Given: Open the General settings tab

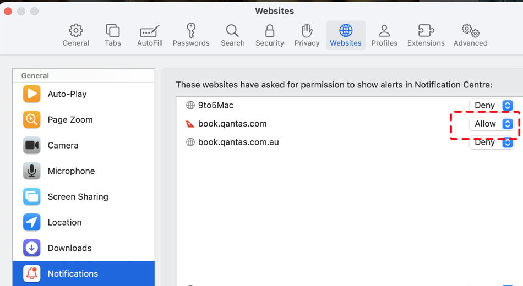Looking at the screenshot, I should 76,35.
